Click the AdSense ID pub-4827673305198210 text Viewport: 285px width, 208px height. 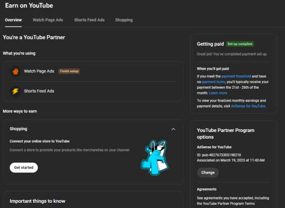point(219,155)
